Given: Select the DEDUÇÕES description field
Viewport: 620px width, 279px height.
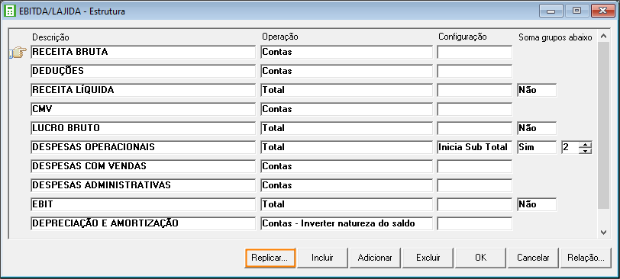Looking at the screenshot, I should click(143, 71).
